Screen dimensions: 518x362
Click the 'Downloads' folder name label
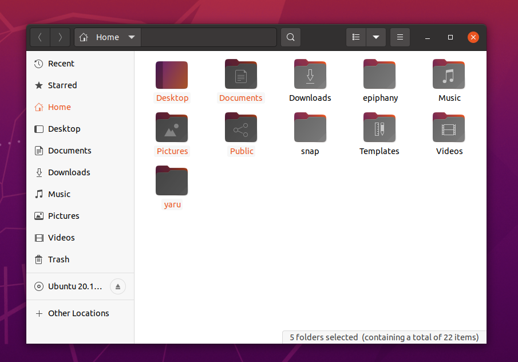pos(310,98)
